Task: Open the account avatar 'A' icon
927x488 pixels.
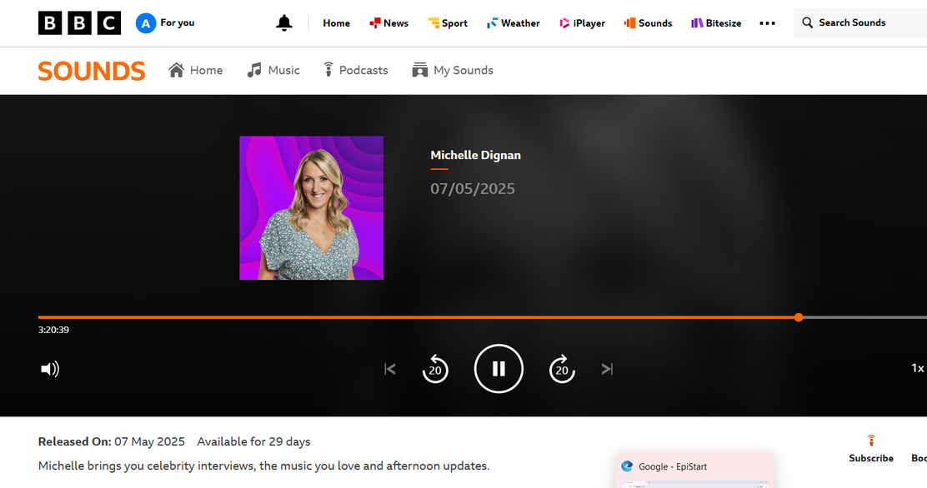Action: tap(145, 23)
